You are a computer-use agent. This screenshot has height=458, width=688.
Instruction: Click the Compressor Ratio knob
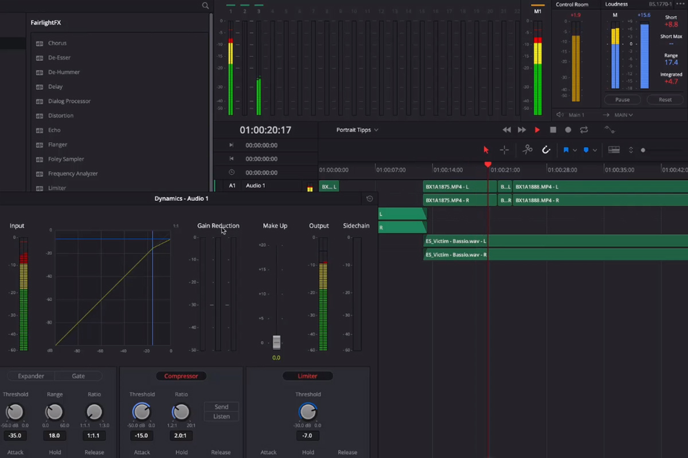pos(181,412)
